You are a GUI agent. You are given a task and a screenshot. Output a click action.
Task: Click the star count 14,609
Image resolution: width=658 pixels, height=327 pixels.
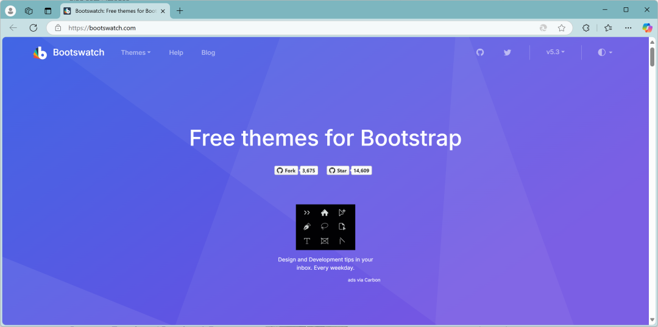click(361, 171)
